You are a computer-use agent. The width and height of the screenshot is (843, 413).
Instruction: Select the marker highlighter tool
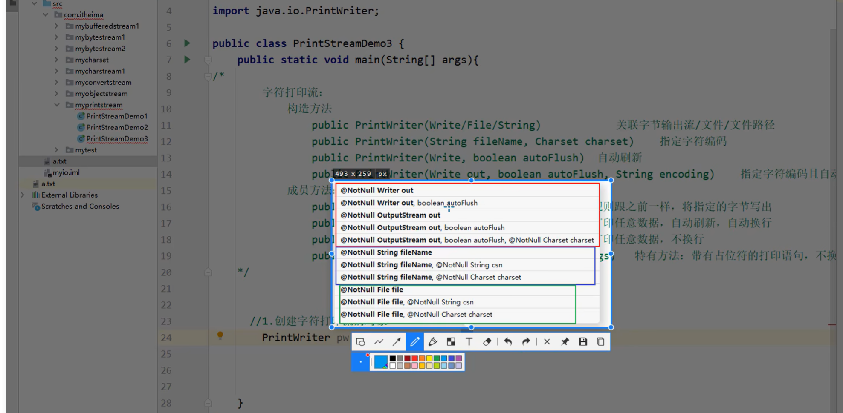[433, 341]
